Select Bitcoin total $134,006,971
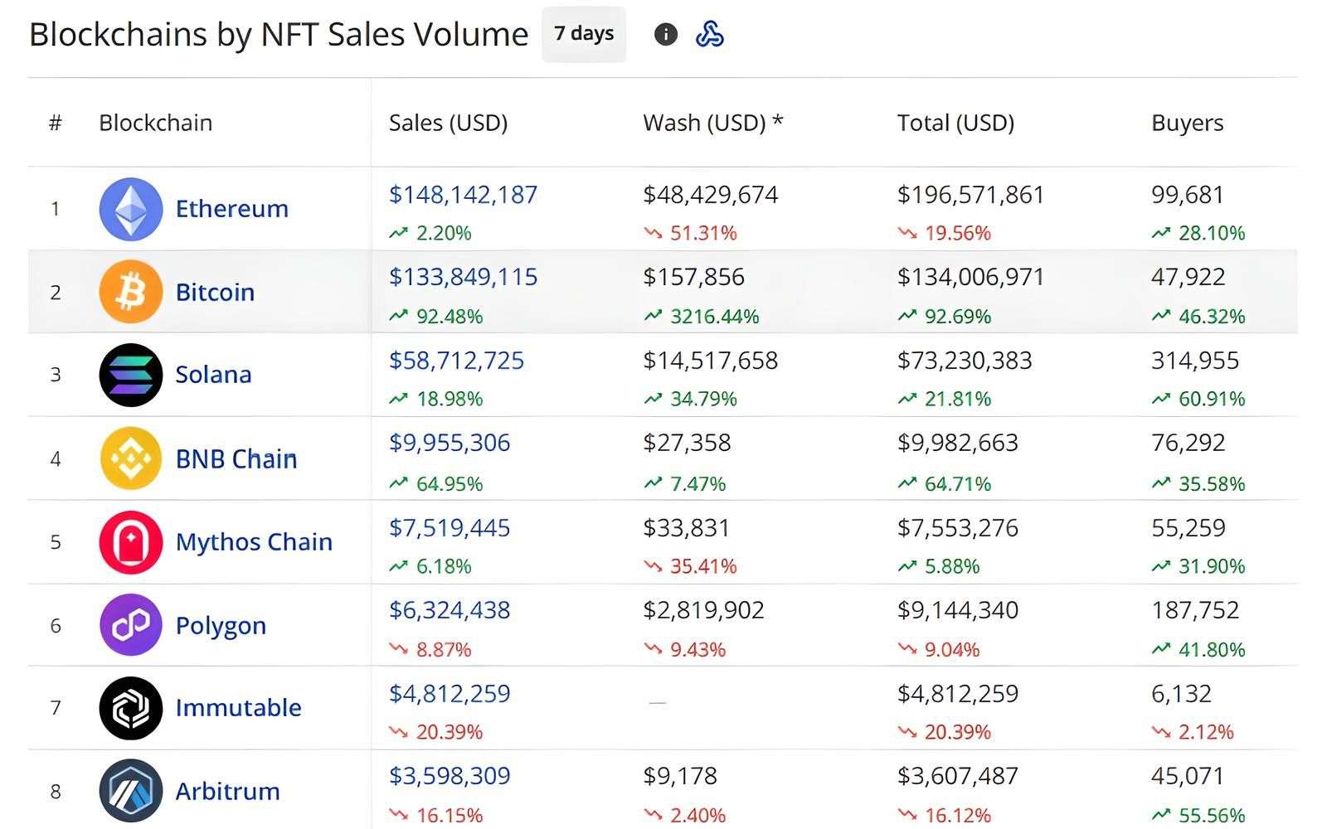 (971, 277)
